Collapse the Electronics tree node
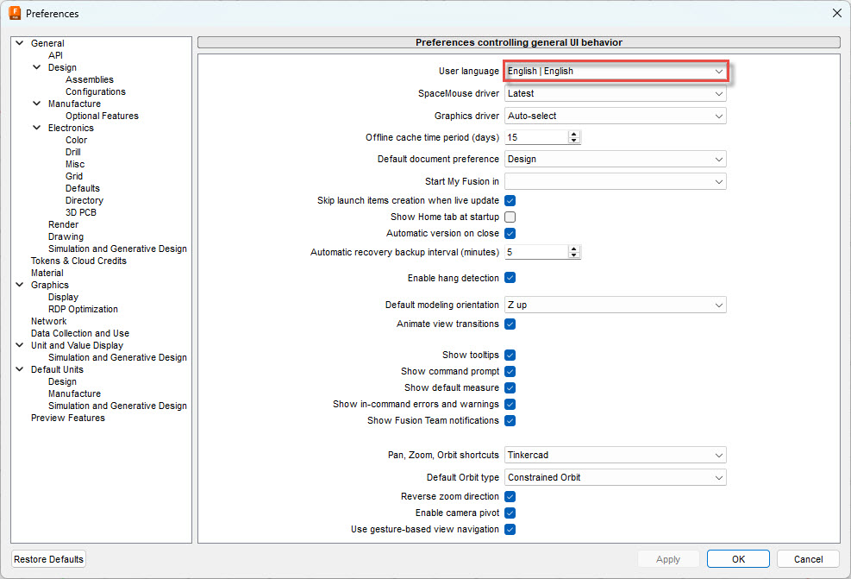 click(37, 128)
